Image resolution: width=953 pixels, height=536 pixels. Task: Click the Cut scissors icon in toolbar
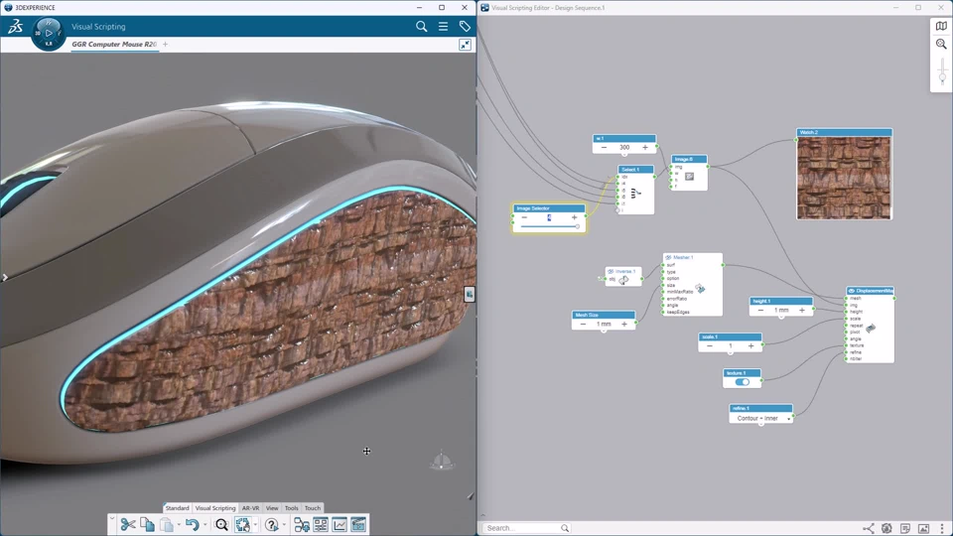(x=128, y=524)
